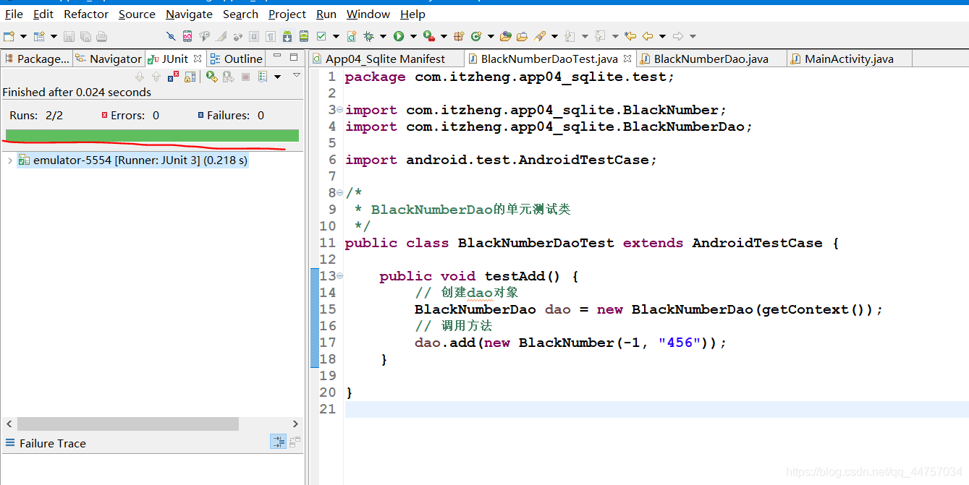Click Test Run History icon in JUnit
969x485 pixels.
pyautogui.click(x=263, y=77)
